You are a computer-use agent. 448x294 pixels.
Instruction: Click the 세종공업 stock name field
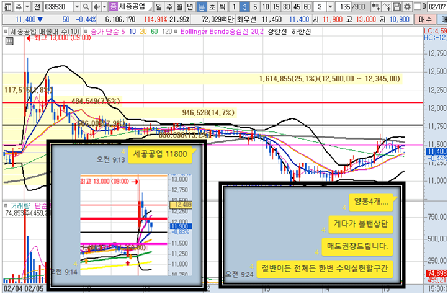click(x=132, y=6)
